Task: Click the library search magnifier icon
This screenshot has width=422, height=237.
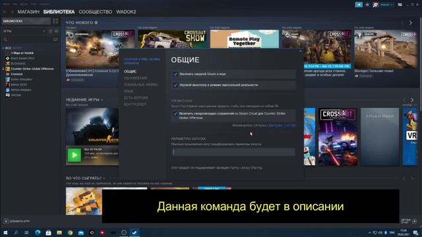Action: tap(5, 39)
